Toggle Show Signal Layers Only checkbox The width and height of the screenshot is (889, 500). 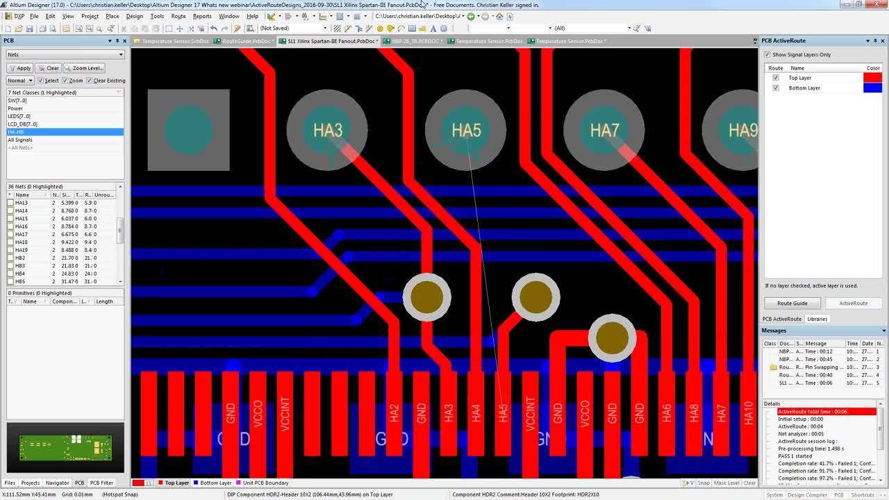tap(767, 55)
